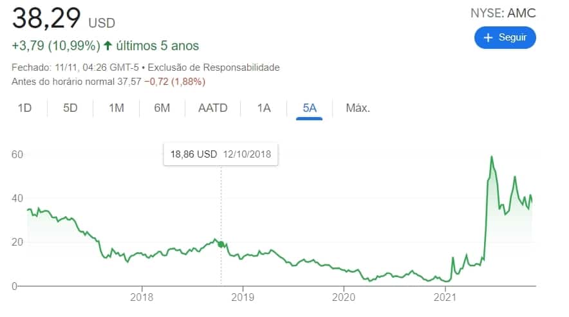
Task: Show the 1M price history
Action: (116, 108)
